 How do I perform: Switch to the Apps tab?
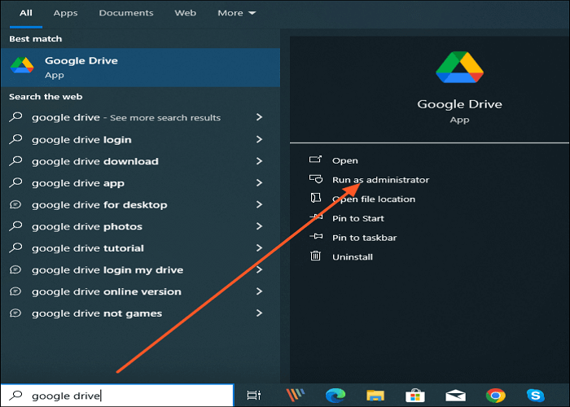pos(66,13)
